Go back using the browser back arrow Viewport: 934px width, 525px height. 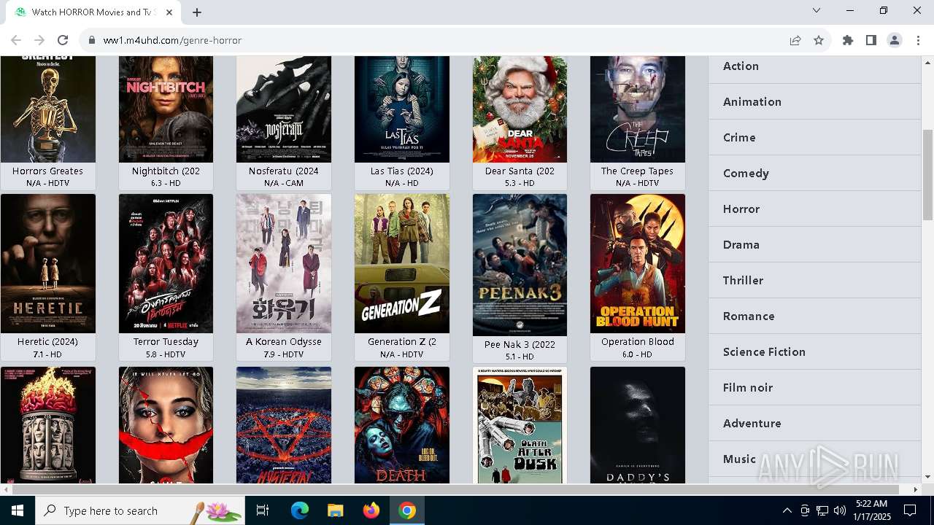tap(16, 40)
